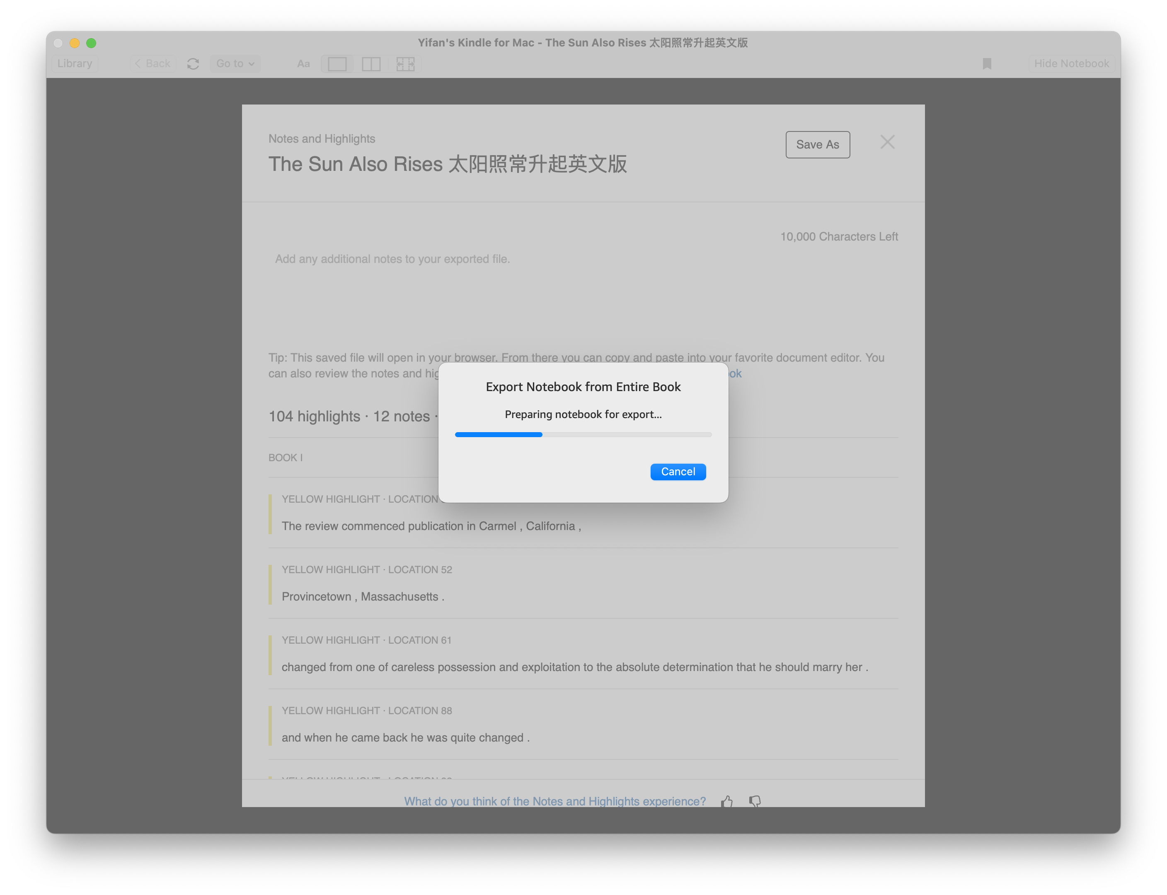Screen dimensions: 1167x895
Task: Select the Location 52 Provincetown highlight
Action: click(363, 596)
